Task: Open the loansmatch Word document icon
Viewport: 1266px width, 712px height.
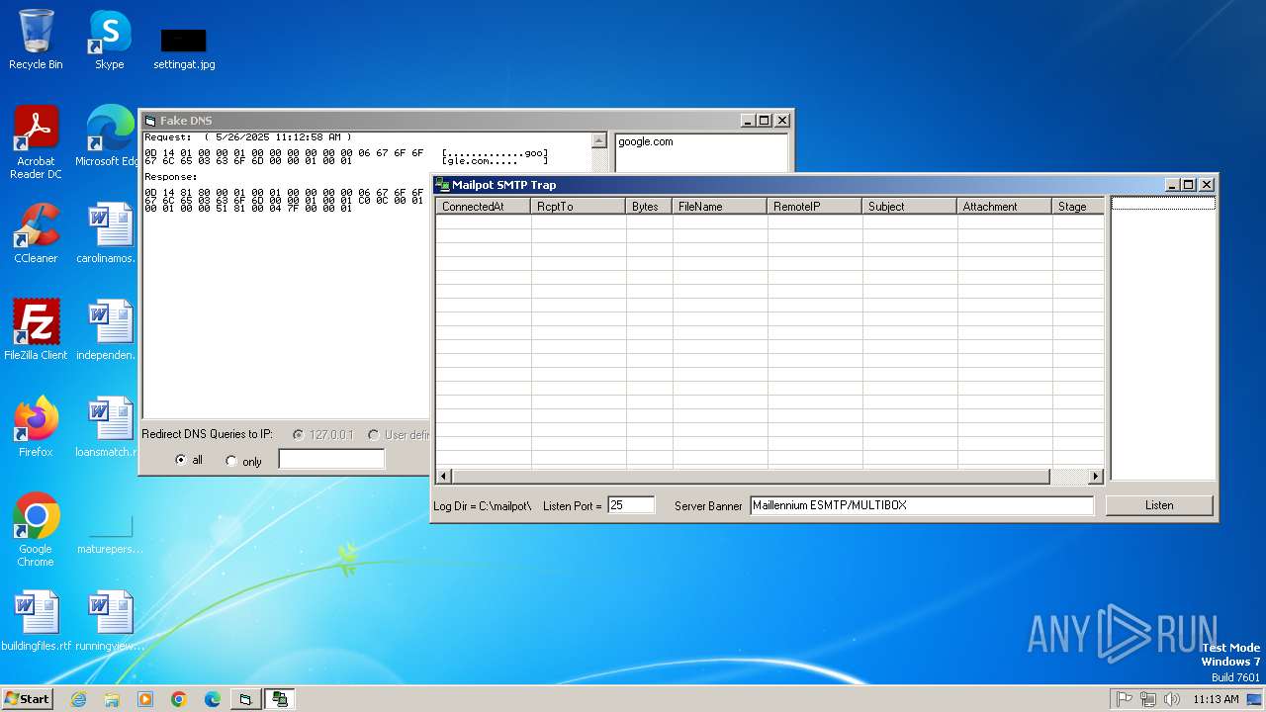Action: point(109,427)
